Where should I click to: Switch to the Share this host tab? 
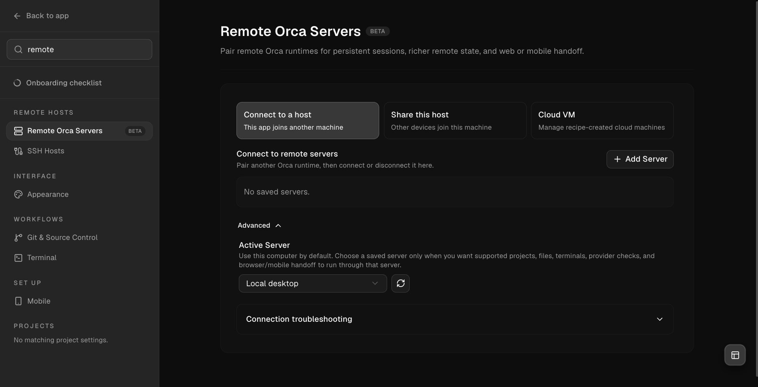pyautogui.click(x=455, y=121)
